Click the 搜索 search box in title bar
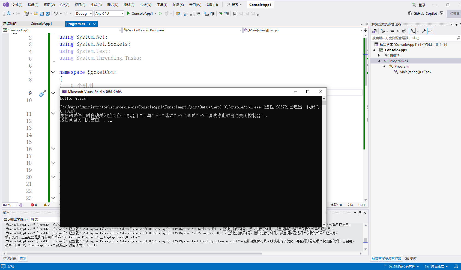The image size is (461, 270). 234,5
